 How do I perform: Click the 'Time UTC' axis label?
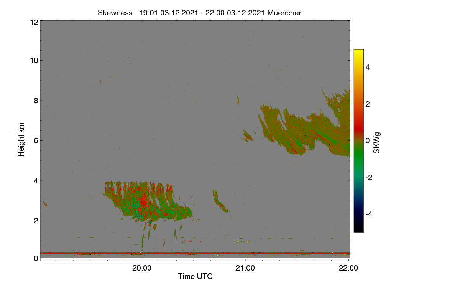(195, 276)
